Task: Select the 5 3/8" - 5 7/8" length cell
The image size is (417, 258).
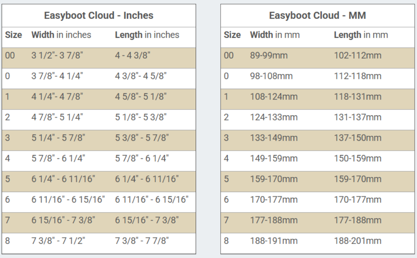Action: 142,138
